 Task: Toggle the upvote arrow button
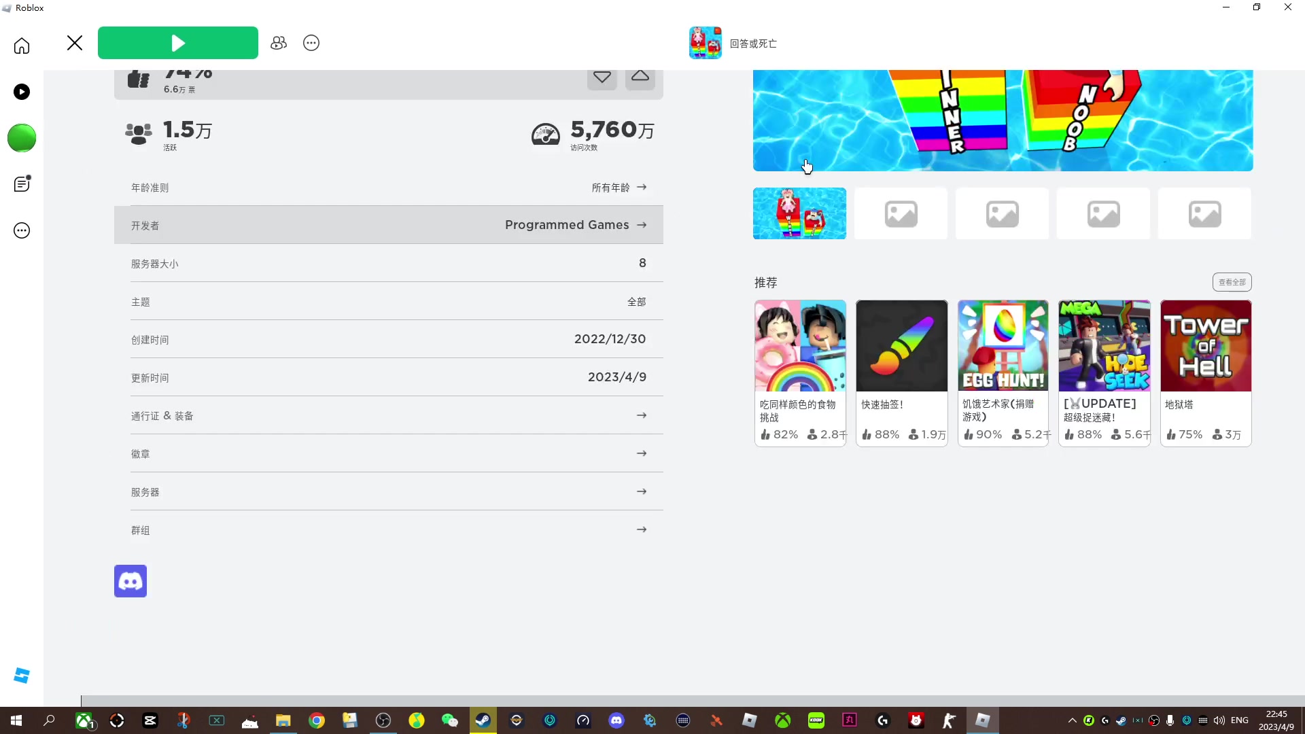point(640,77)
